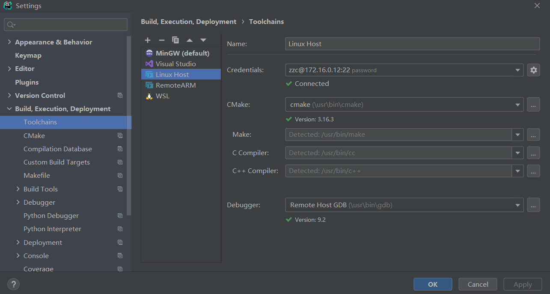Click the Apply button
Image resolution: width=550 pixels, height=294 pixels.
point(523,284)
